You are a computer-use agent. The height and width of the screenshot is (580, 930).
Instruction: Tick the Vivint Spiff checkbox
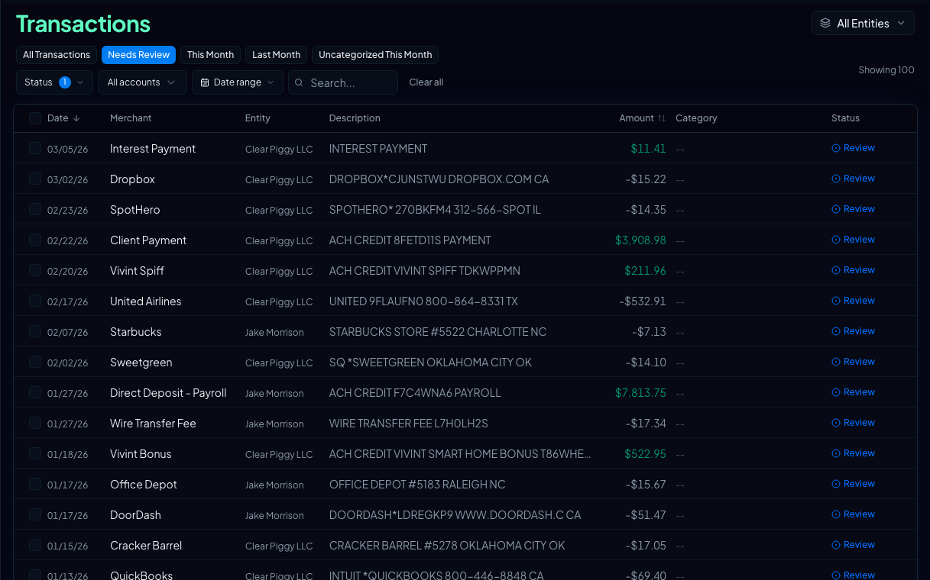pos(35,270)
